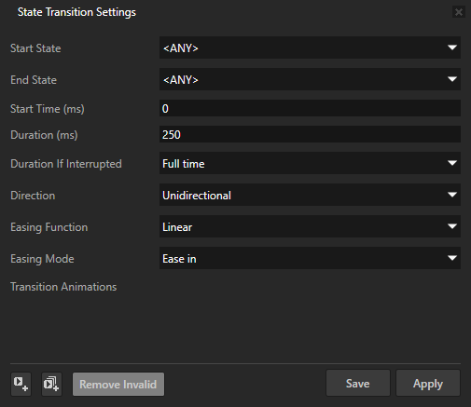Click the State Transition Settings title
This screenshot has width=471, height=407.
pyautogui.click(x=76, y=12)
